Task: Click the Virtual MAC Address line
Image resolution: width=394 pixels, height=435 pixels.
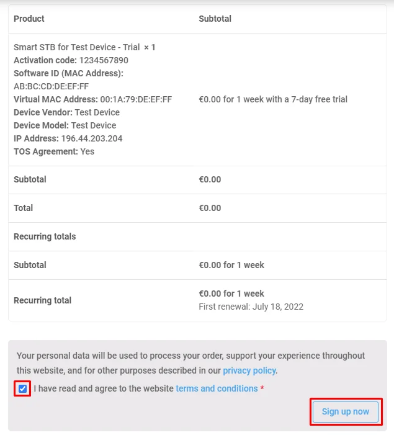Action: (92, 99)
